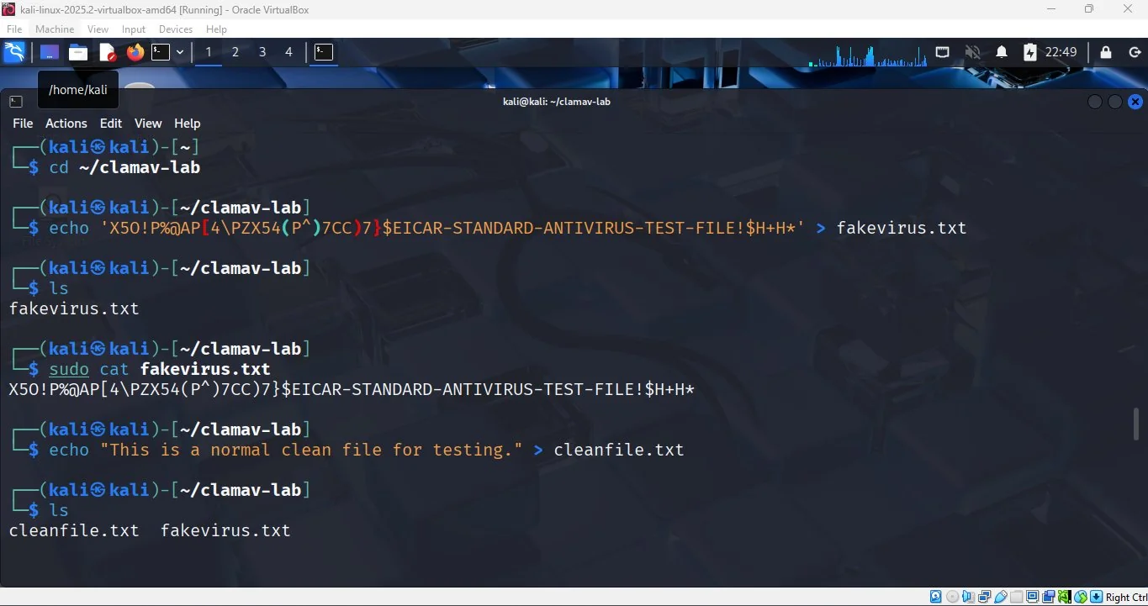This screenshot has height=606, width=1148.
Task: Expand the terminal launcher dropdown arrow
Action: 180,52
